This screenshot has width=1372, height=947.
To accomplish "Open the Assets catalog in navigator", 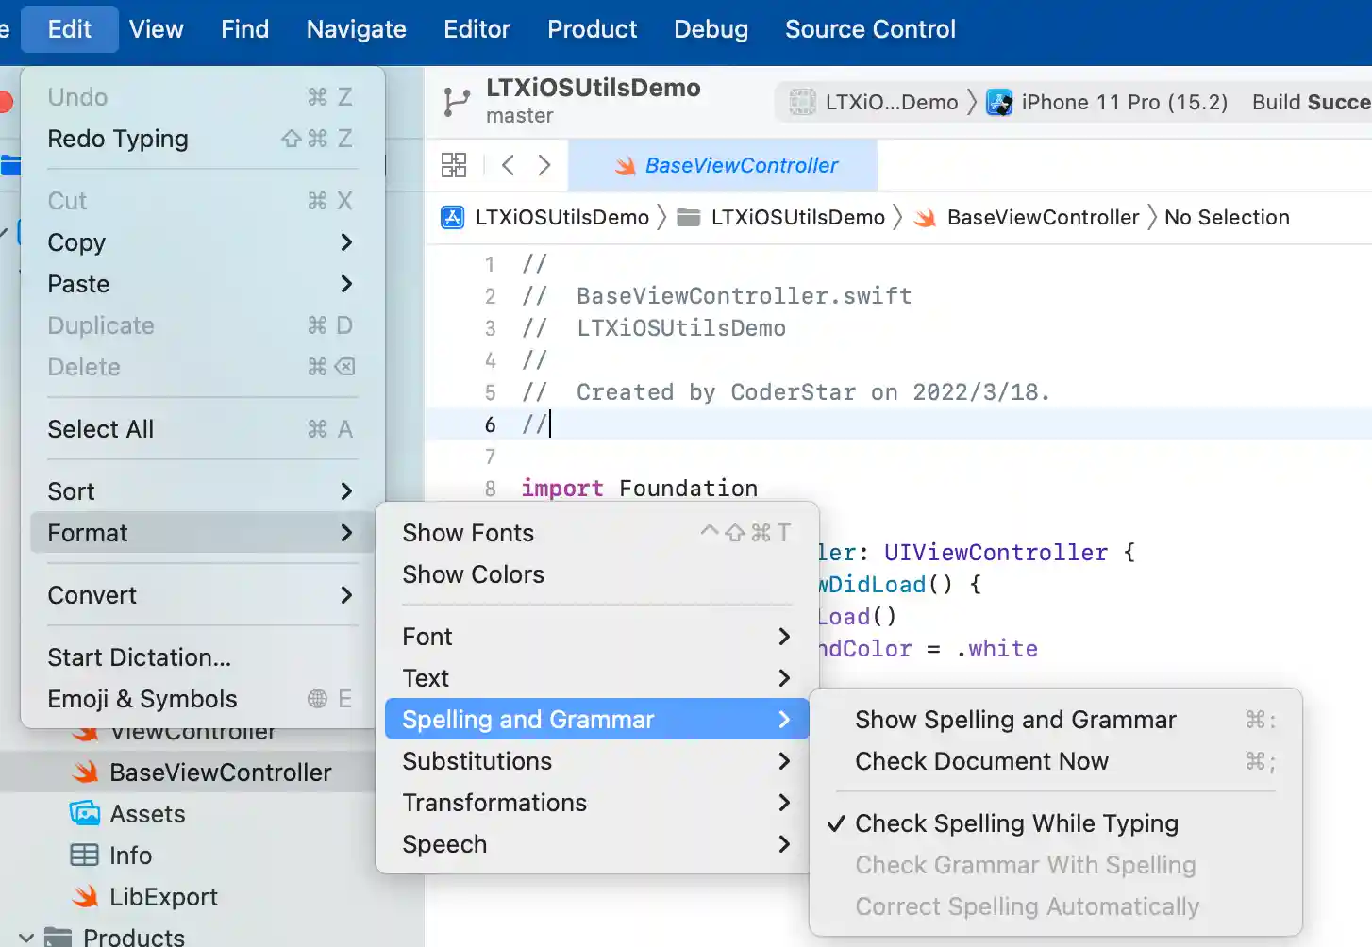I will pos(146,814).
